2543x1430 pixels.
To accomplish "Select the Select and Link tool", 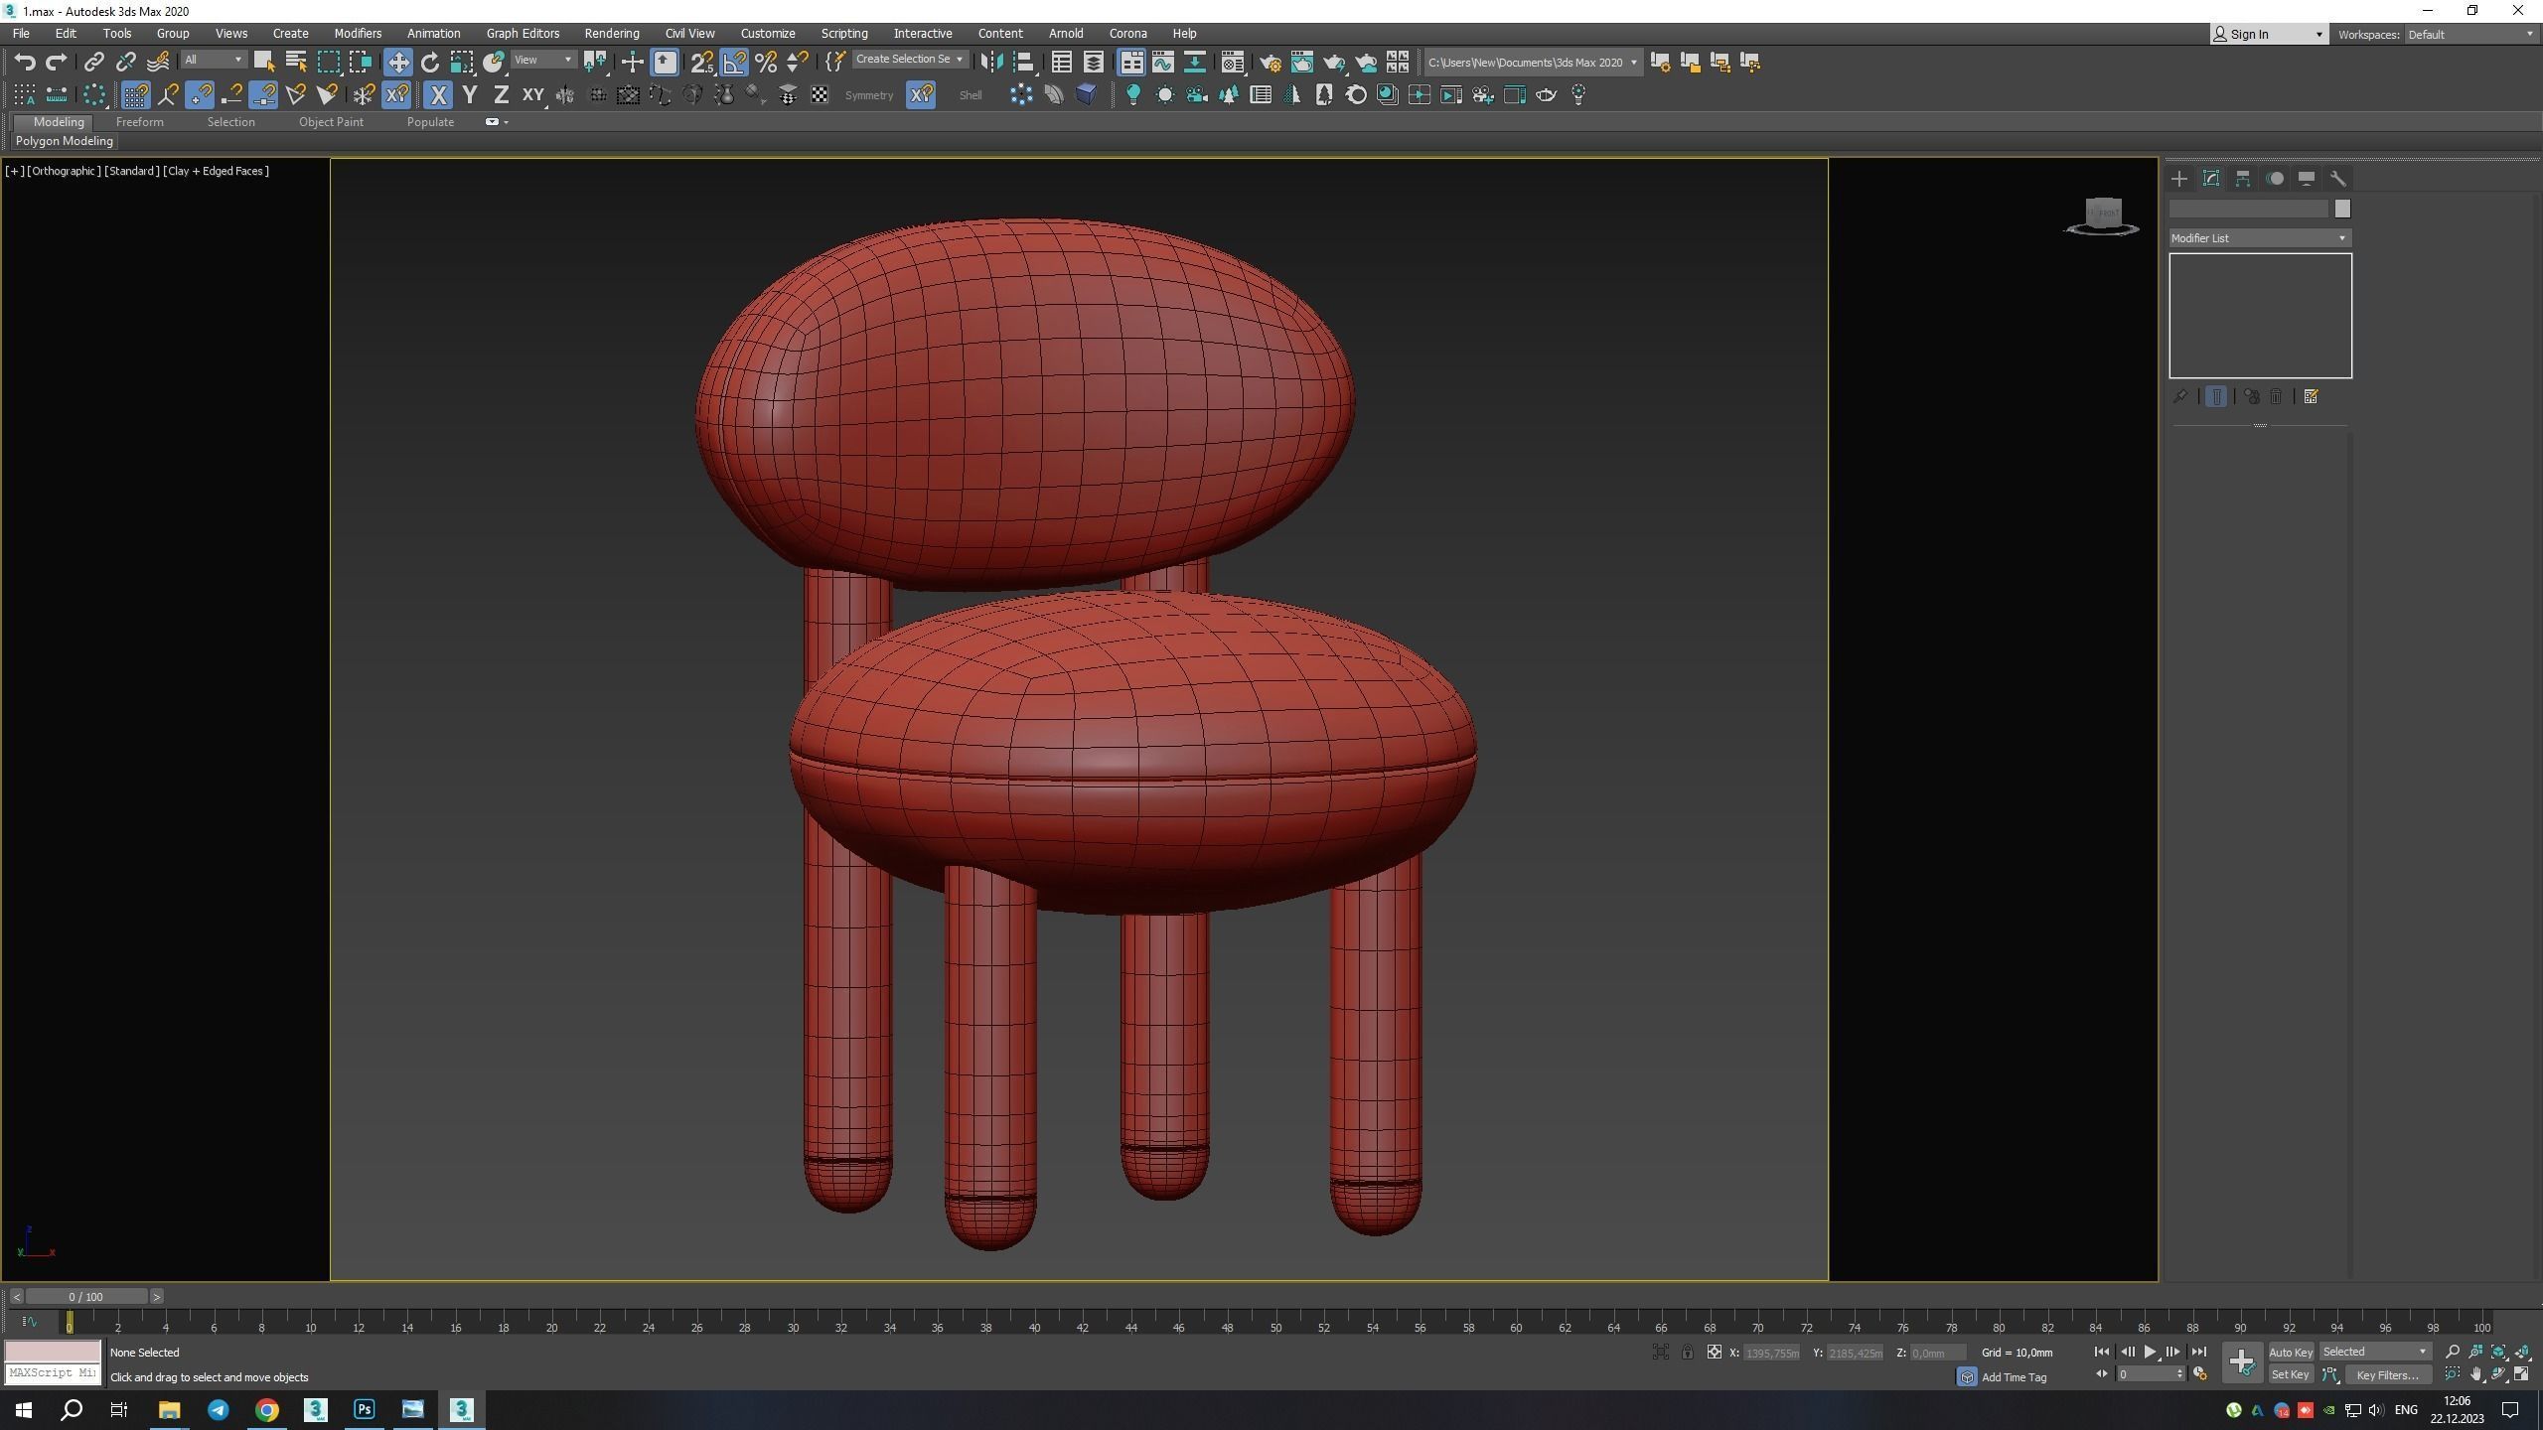I will pos(93,63).
